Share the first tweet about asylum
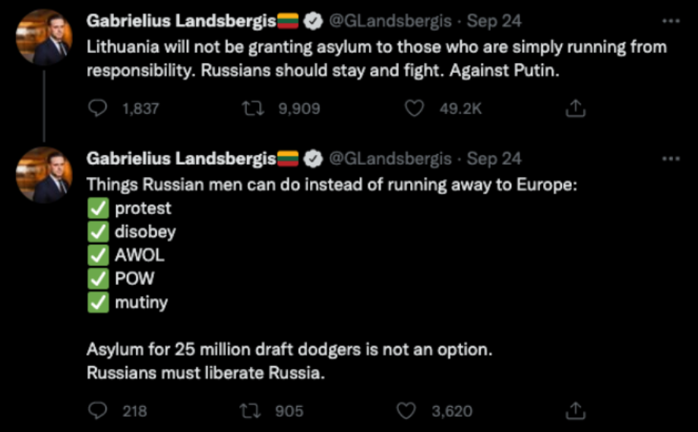The height and width of the screenshot is (432, 698). [576, 109]
